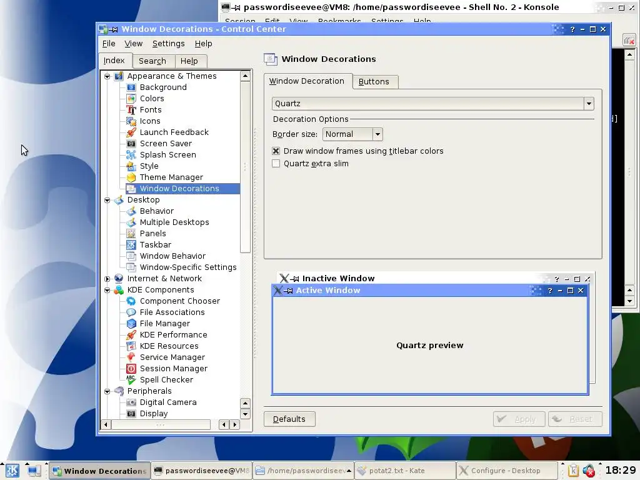Open Session Manager icon

(131, 369)
